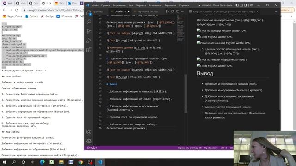Click the 12.png link in editor line 57

(x=141, y=48)
